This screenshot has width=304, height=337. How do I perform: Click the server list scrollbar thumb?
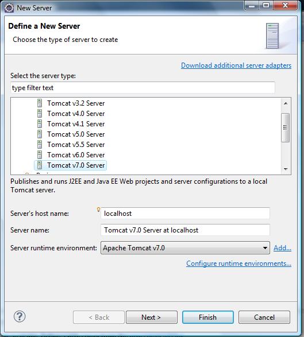point(285,127)
